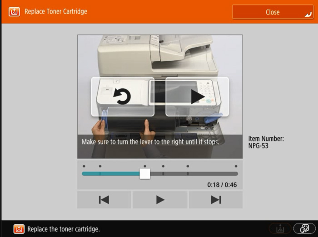318x237 pixels.
Task: Click the toner cartridge icon in title bar
Action: tap(14, 12)
